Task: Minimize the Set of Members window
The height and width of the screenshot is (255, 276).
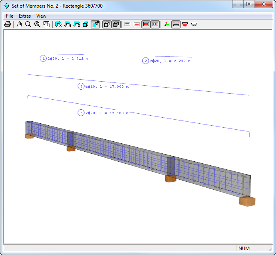Action: [238, 4]
